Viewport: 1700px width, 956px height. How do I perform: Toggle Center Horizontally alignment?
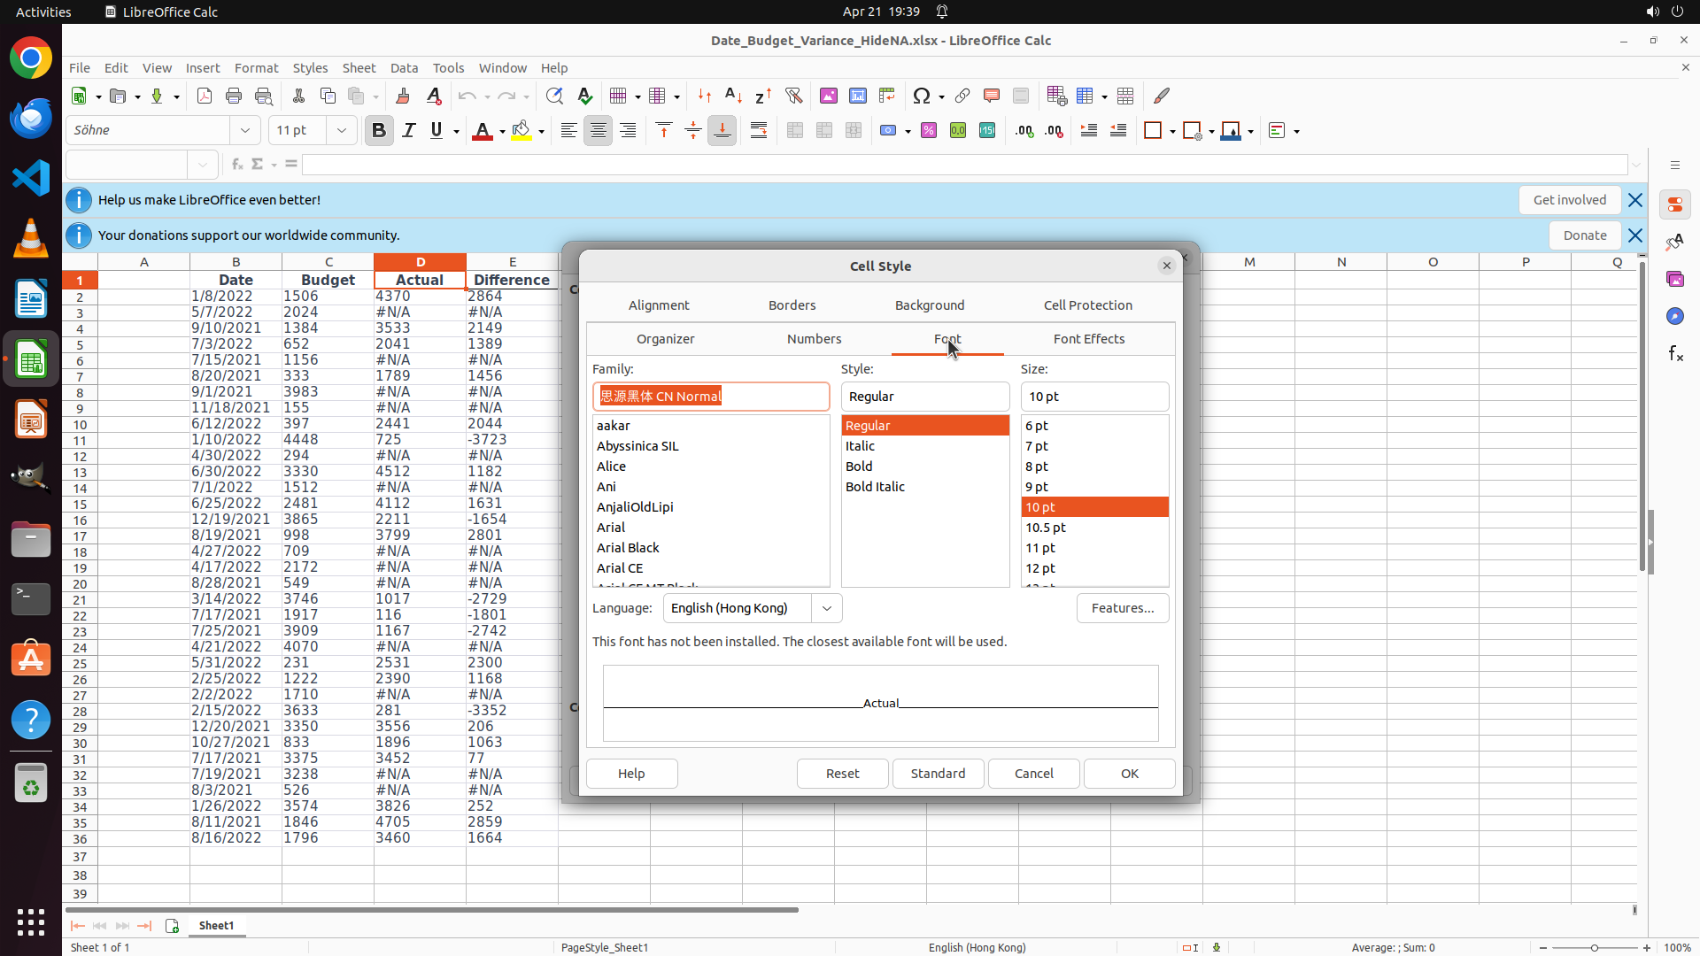(599, 130)
